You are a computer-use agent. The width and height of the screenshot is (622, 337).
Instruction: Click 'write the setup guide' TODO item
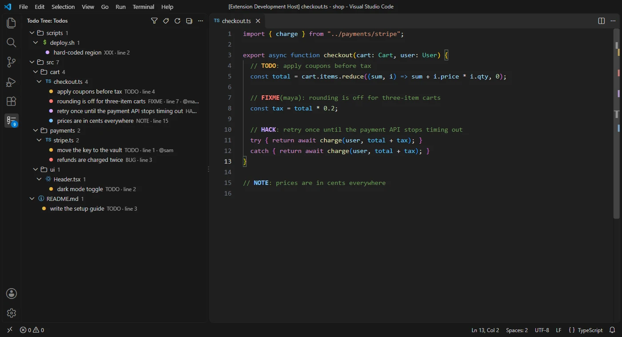coord(115,208)
